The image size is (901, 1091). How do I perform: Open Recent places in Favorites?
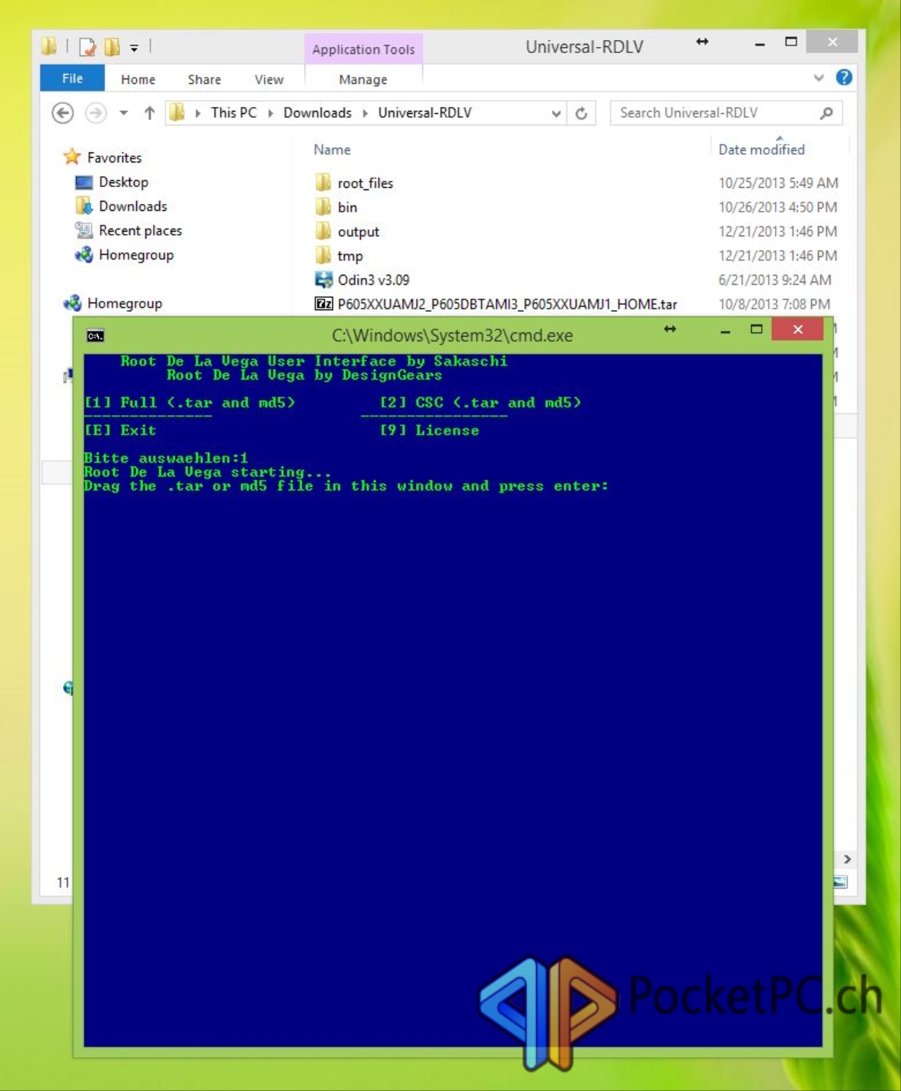point(140,230)
